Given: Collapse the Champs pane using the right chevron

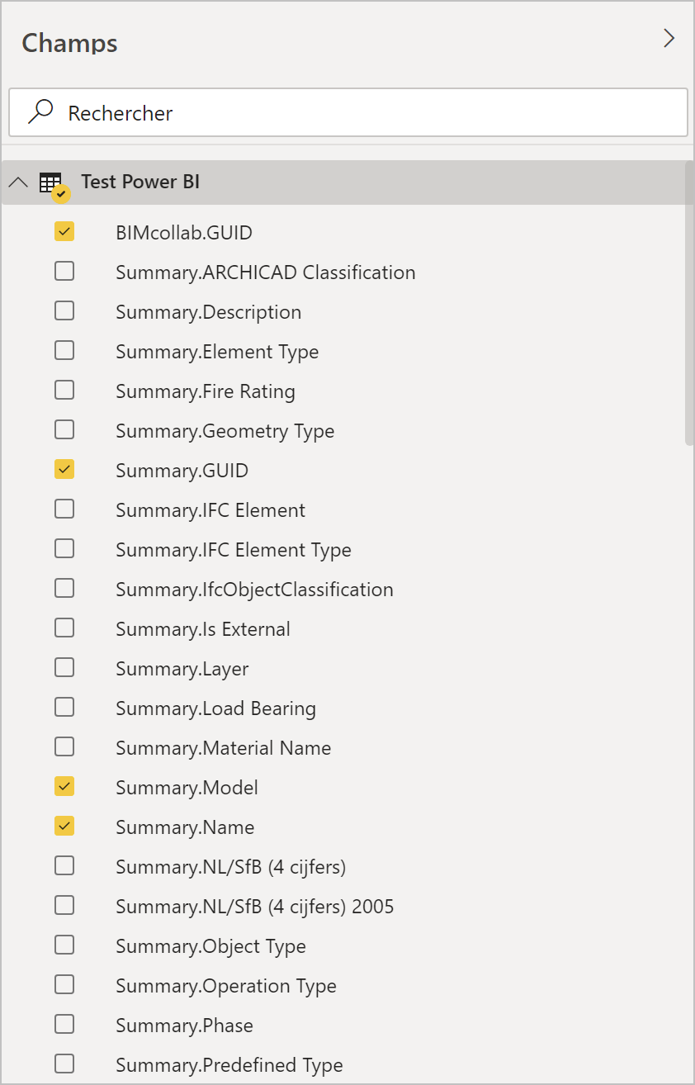Looking at the screenshot, I should pos(669,38).
